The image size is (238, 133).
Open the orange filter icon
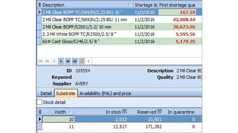coord(82,61)
